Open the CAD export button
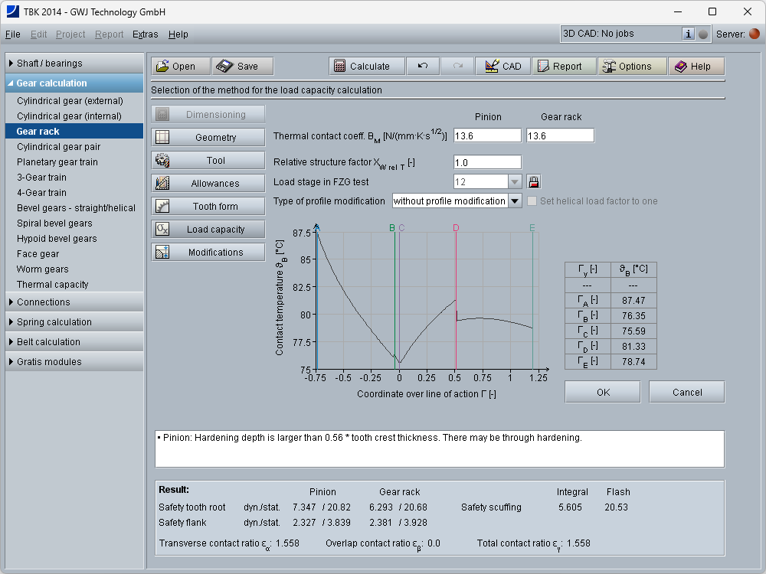This screenshot has height=574, width=766. coord(502,67)
